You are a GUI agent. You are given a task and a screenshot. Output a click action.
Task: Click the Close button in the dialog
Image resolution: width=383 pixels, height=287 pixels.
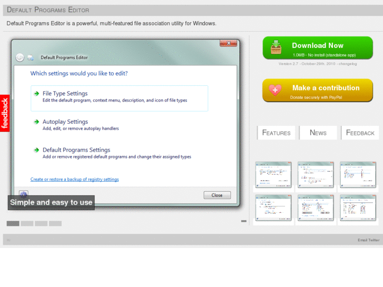click(x=217, y=195)
